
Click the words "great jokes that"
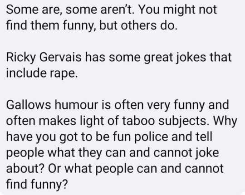pyautogui.click(x=187, y=58)
